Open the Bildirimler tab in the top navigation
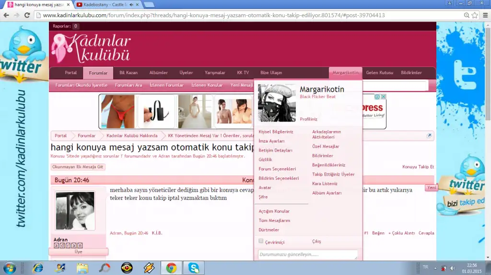The height and width of the screenshot is (275, 491). tap(411, 73)
